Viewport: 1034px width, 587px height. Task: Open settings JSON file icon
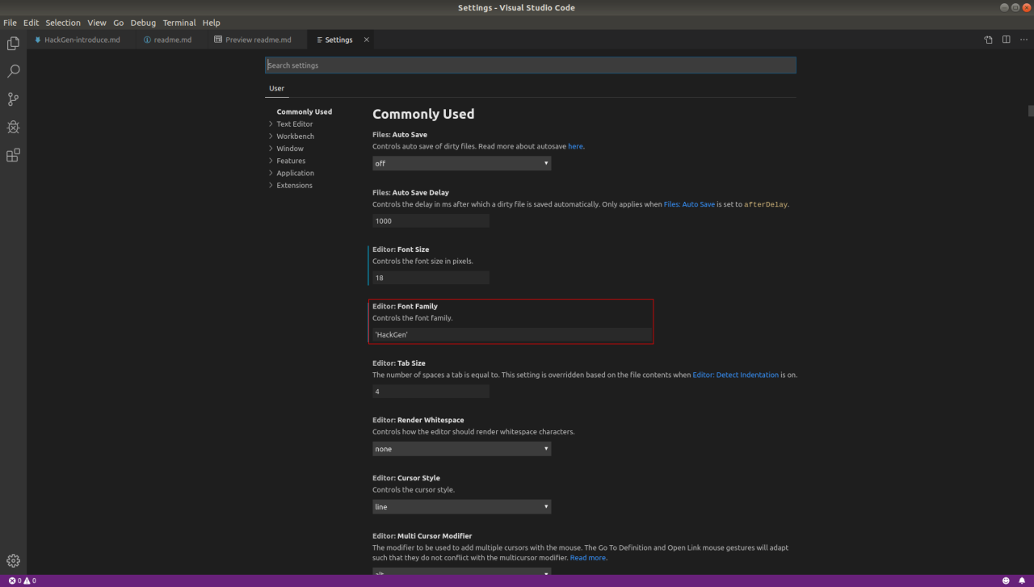pos(988,40)
